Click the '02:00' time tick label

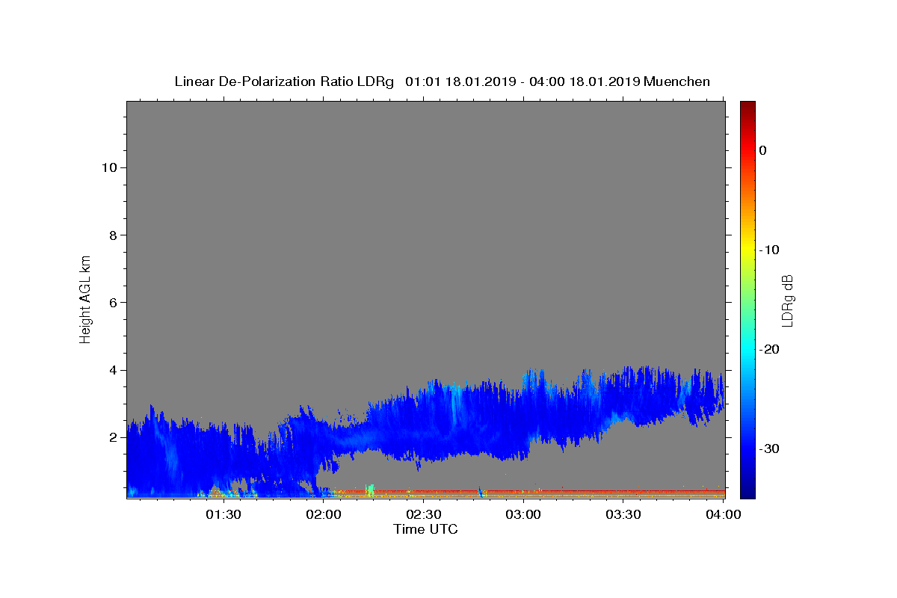[324, 514]
